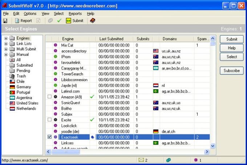247x165 pixels.
Task: Expand the Multi Submit tree node
Action: (x=6, y=49)
